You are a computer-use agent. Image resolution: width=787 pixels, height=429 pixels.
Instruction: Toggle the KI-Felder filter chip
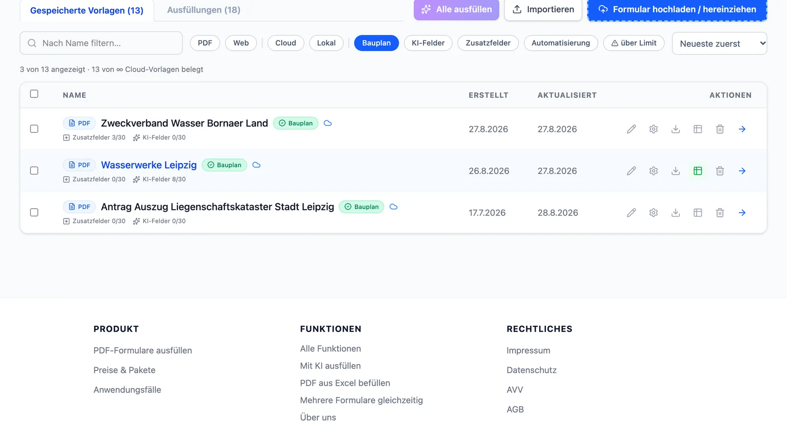point(428,43)
